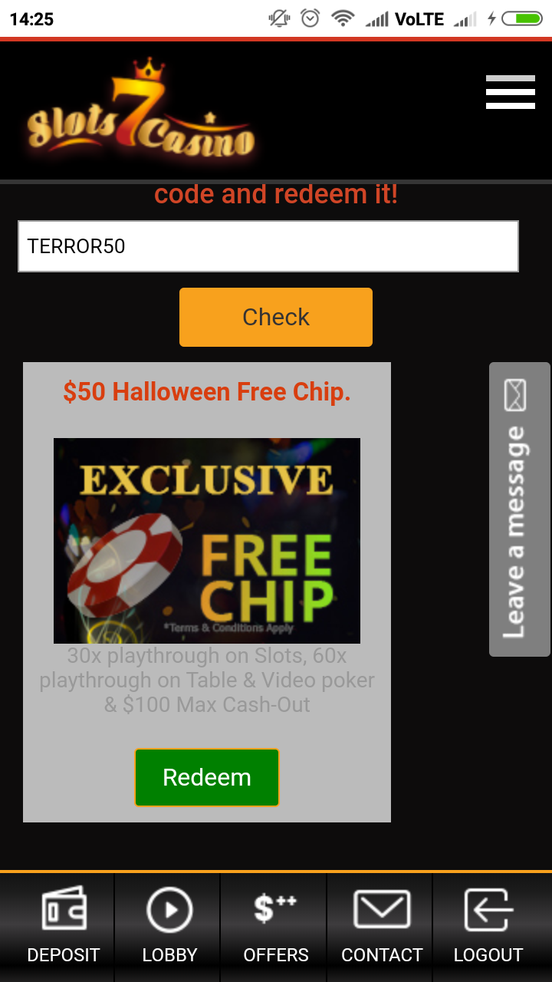Image resolution: width=552 pixels, height=982 pixels.
Task: Tap the Exclusive Free Chip banner image
Action: pyautogui.click(x=207, y=540)
